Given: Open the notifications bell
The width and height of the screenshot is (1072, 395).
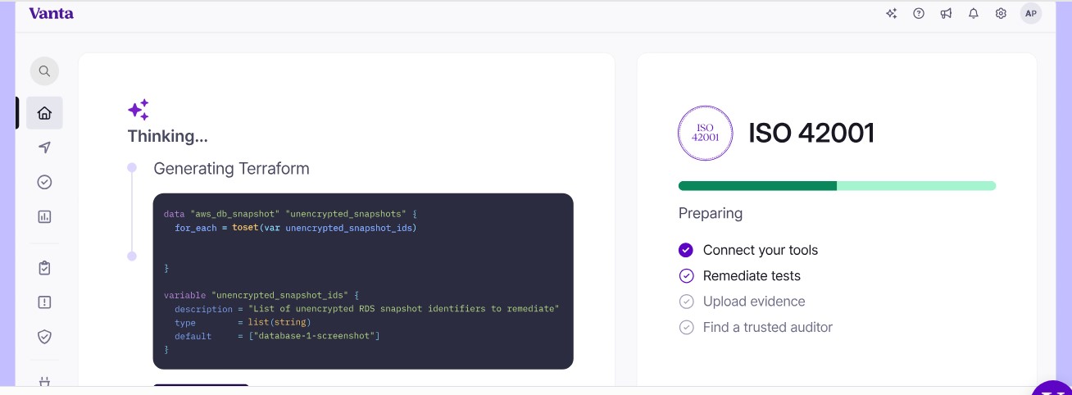Looking at the screenshot, I should point(974,13).
